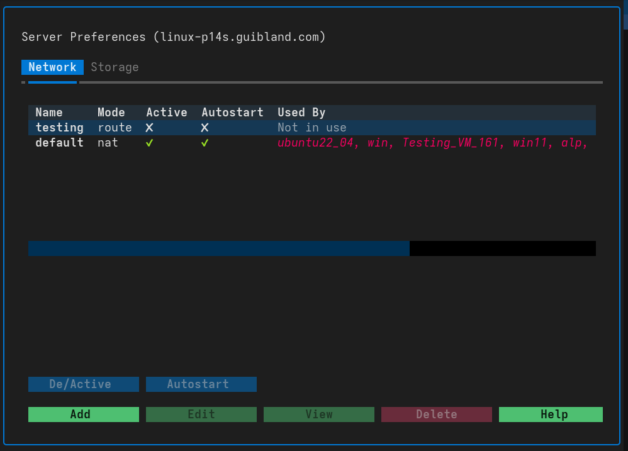Switch to the Storage tab
The width and height of the screenshot is (628, 451).
tap(115, 67)
